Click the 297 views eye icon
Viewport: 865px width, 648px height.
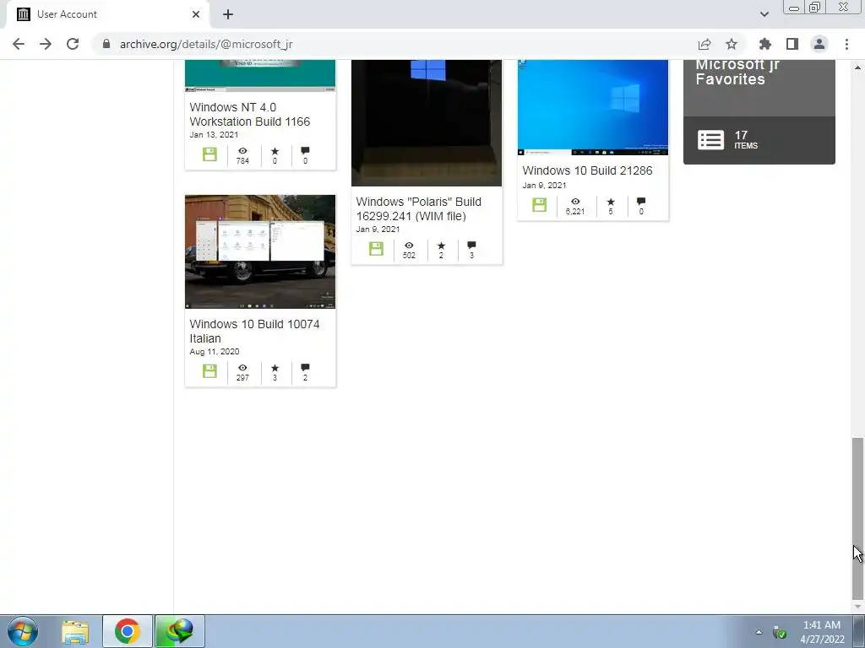(242, 368)
